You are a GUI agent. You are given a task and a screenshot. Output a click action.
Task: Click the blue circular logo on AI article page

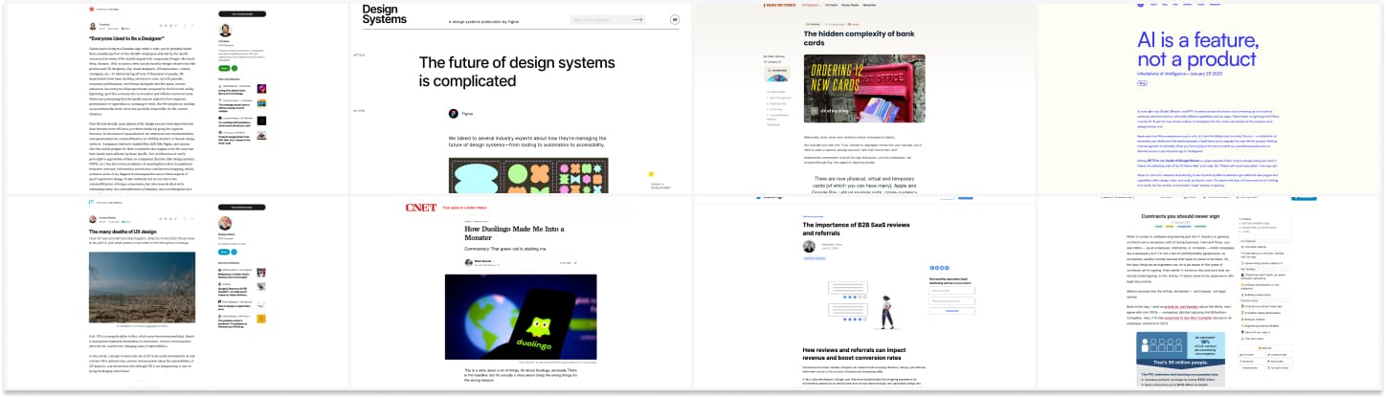[1139, 5]
